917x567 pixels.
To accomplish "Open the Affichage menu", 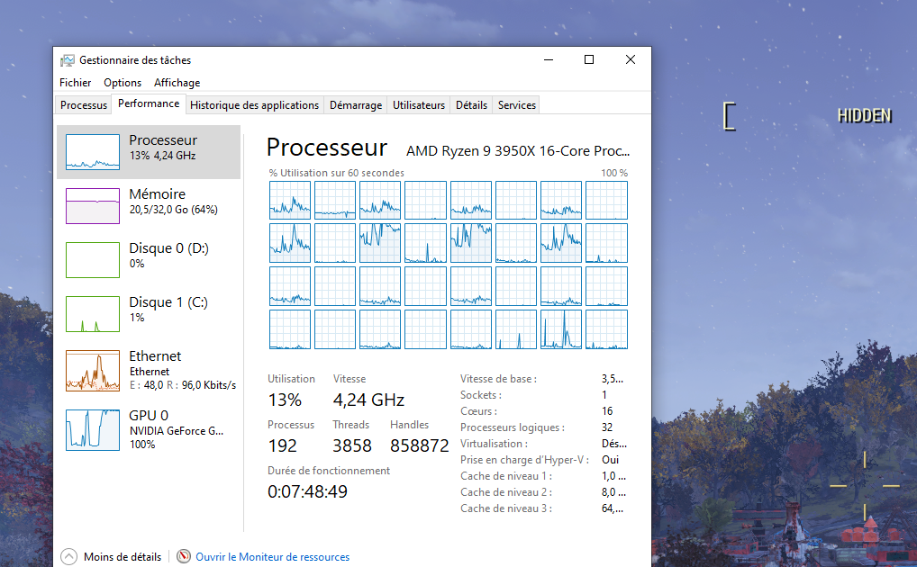I will click(177, 83).
